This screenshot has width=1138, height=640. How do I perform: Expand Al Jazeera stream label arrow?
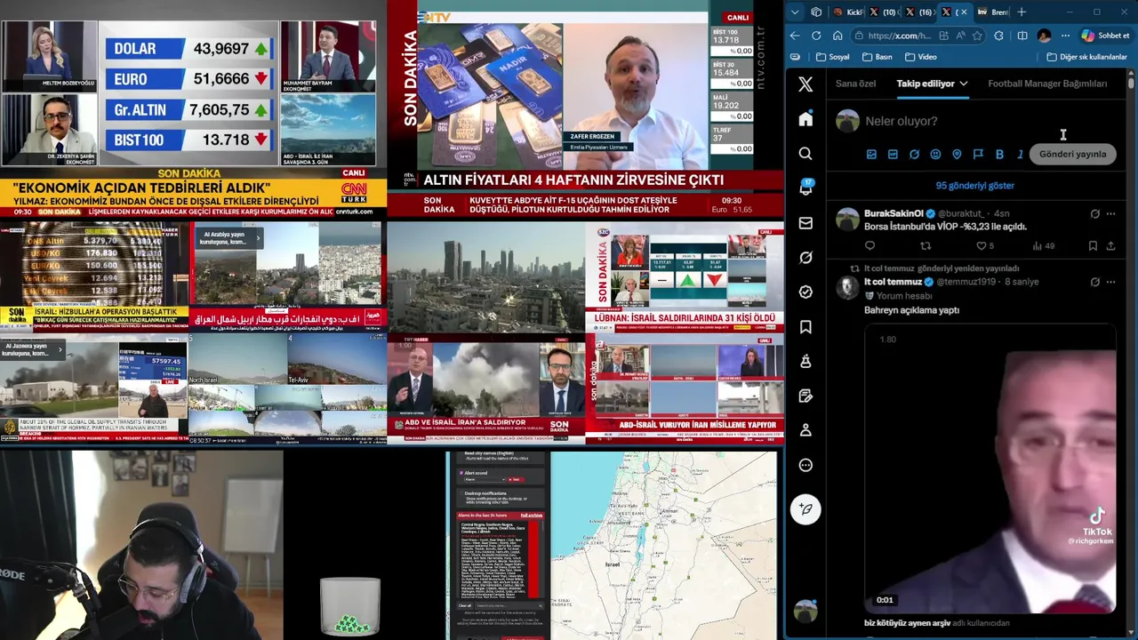(60, 349)
